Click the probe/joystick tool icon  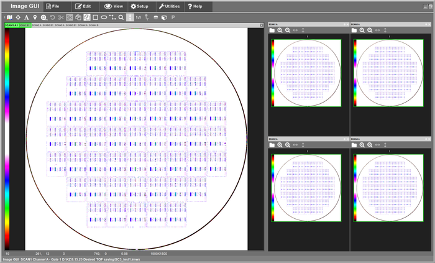147,17
